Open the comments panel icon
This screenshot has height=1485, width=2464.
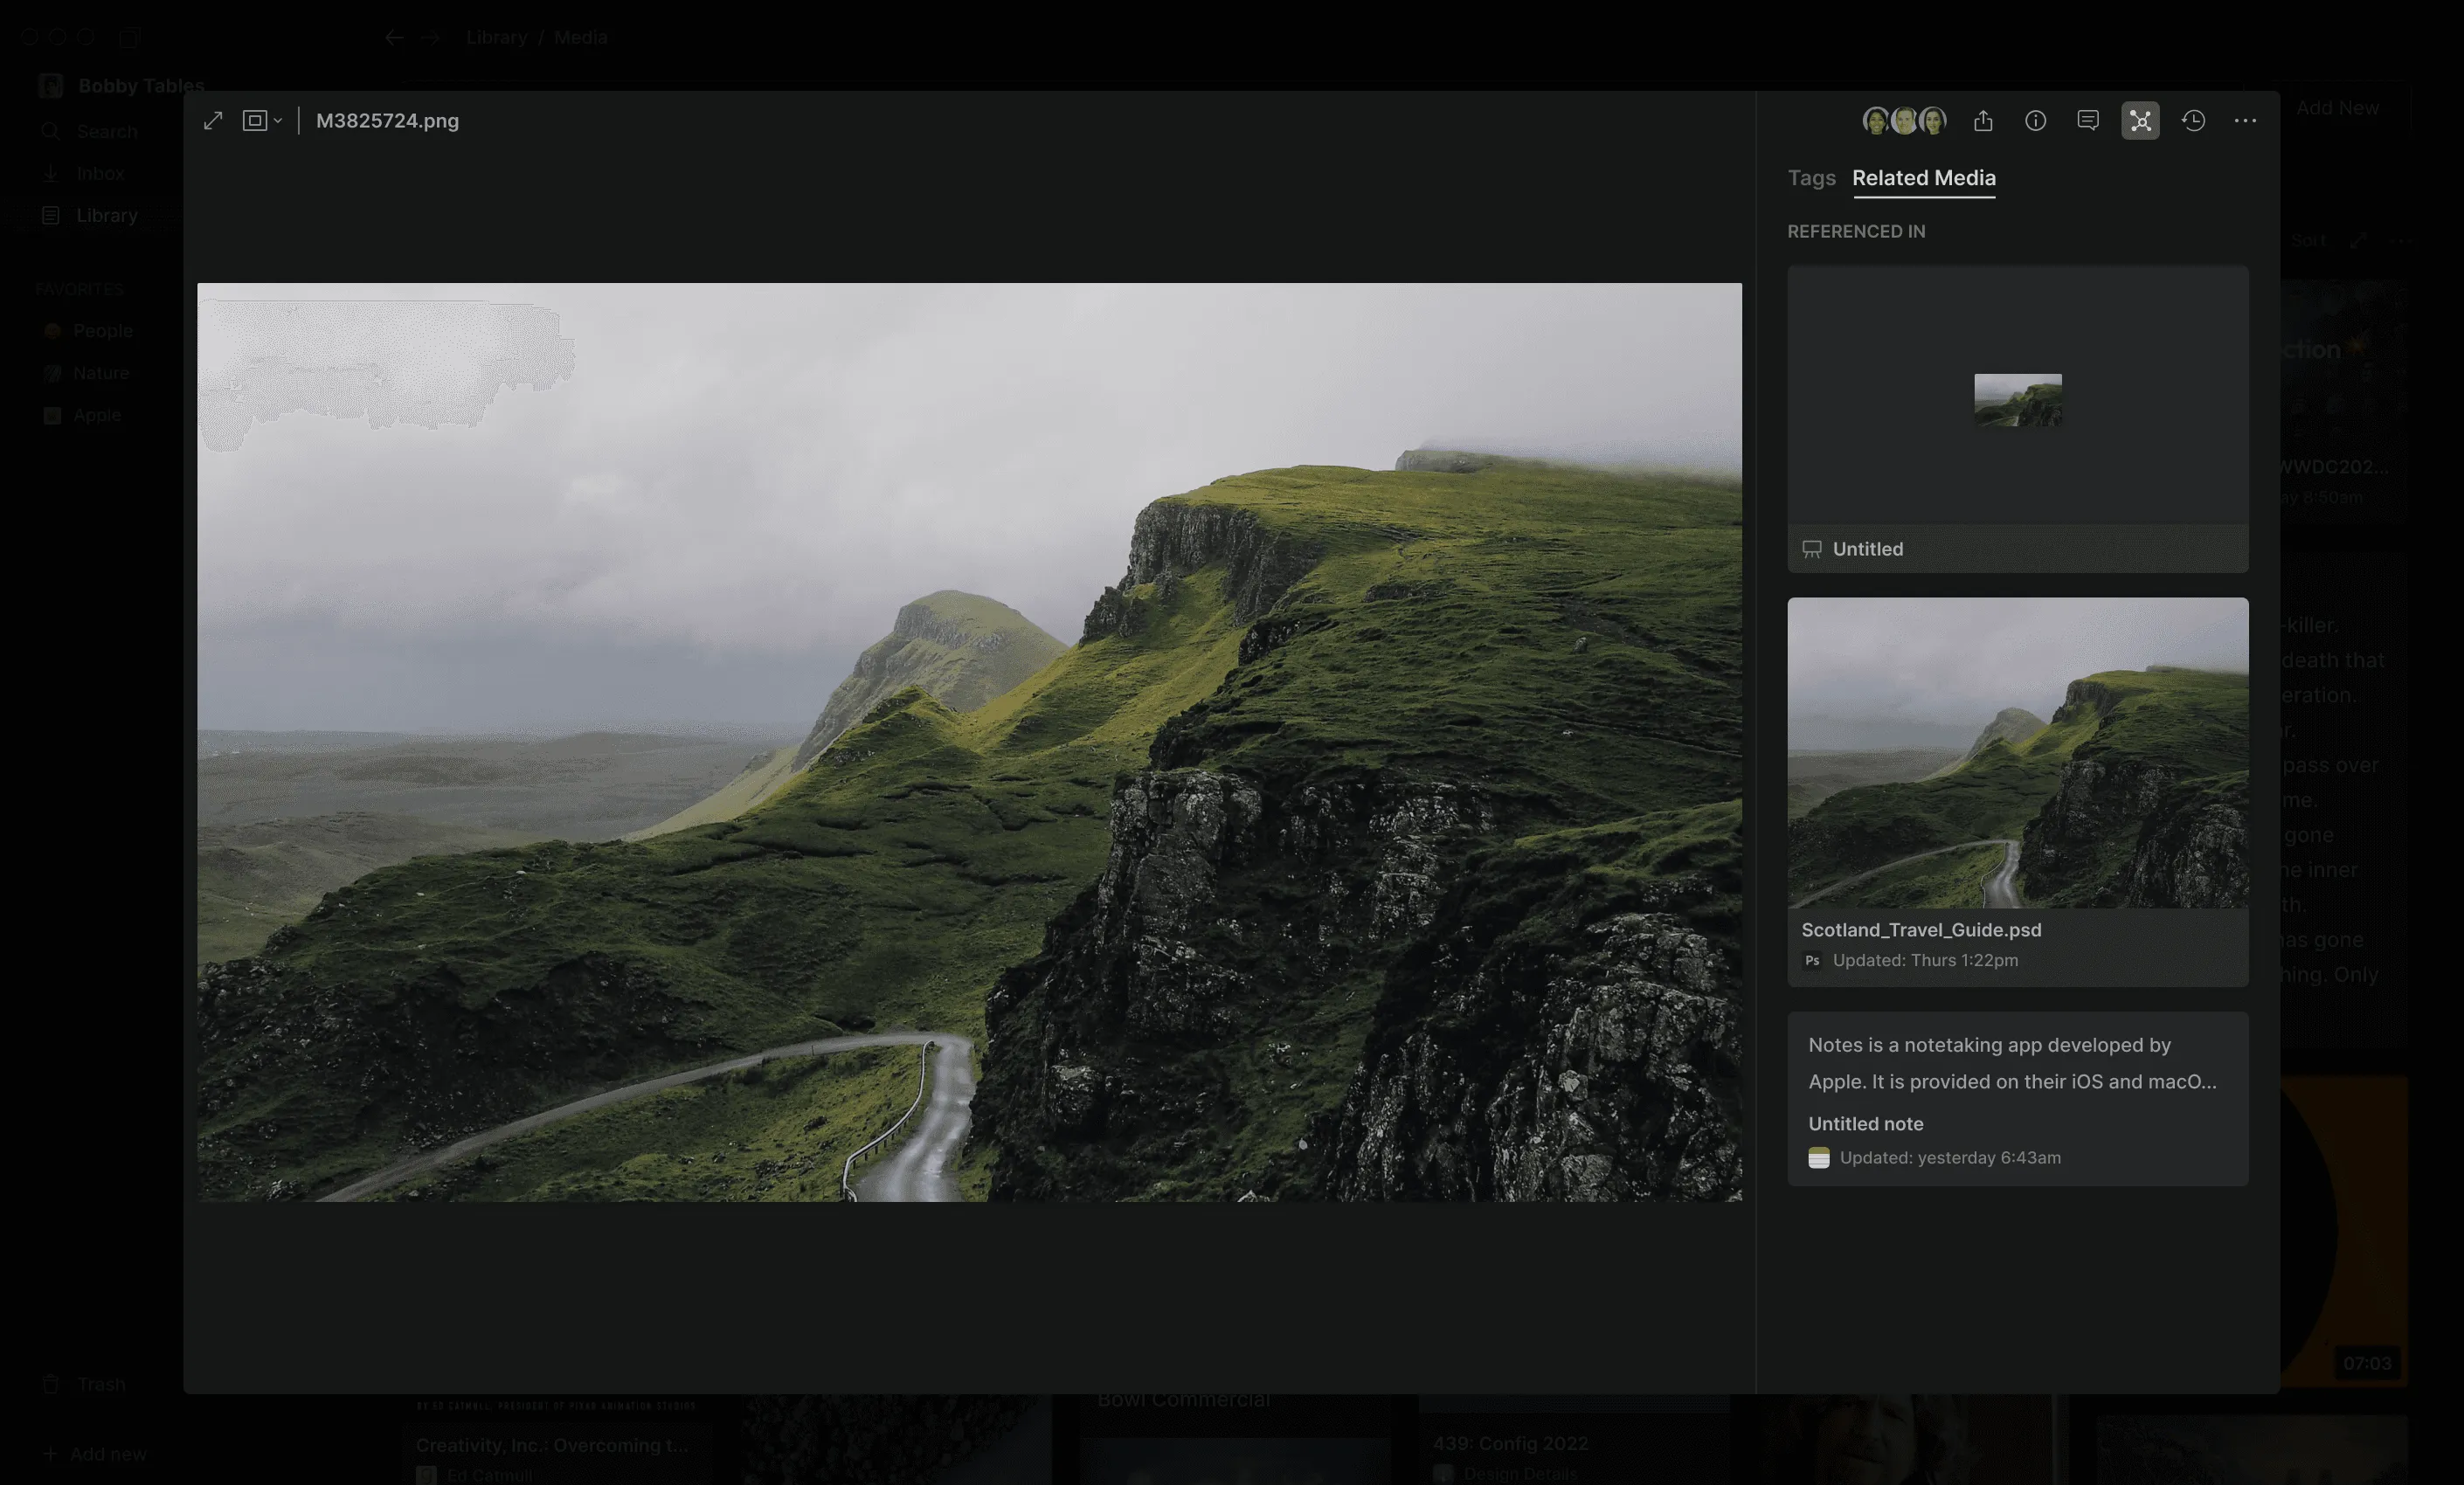pos(2087,121)
